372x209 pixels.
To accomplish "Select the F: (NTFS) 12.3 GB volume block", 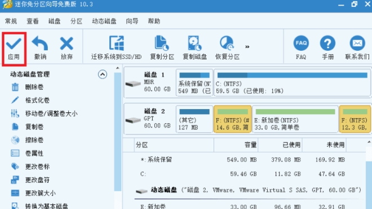I will [x=355, y=119].
